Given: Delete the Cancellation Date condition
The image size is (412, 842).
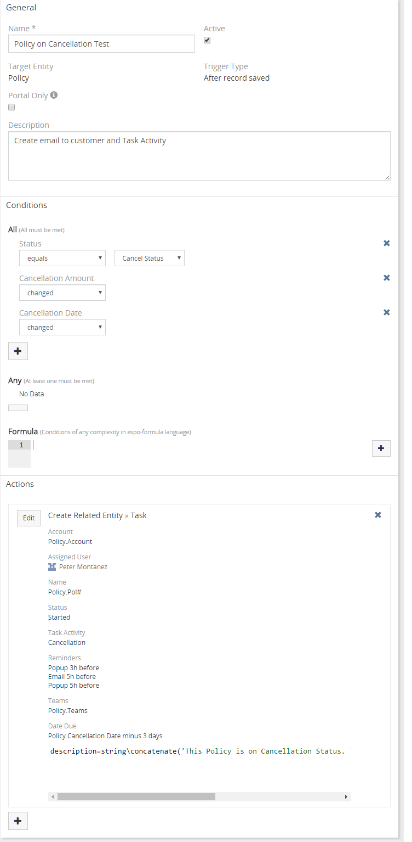Looking at the screenshot, I should [386, 312].
